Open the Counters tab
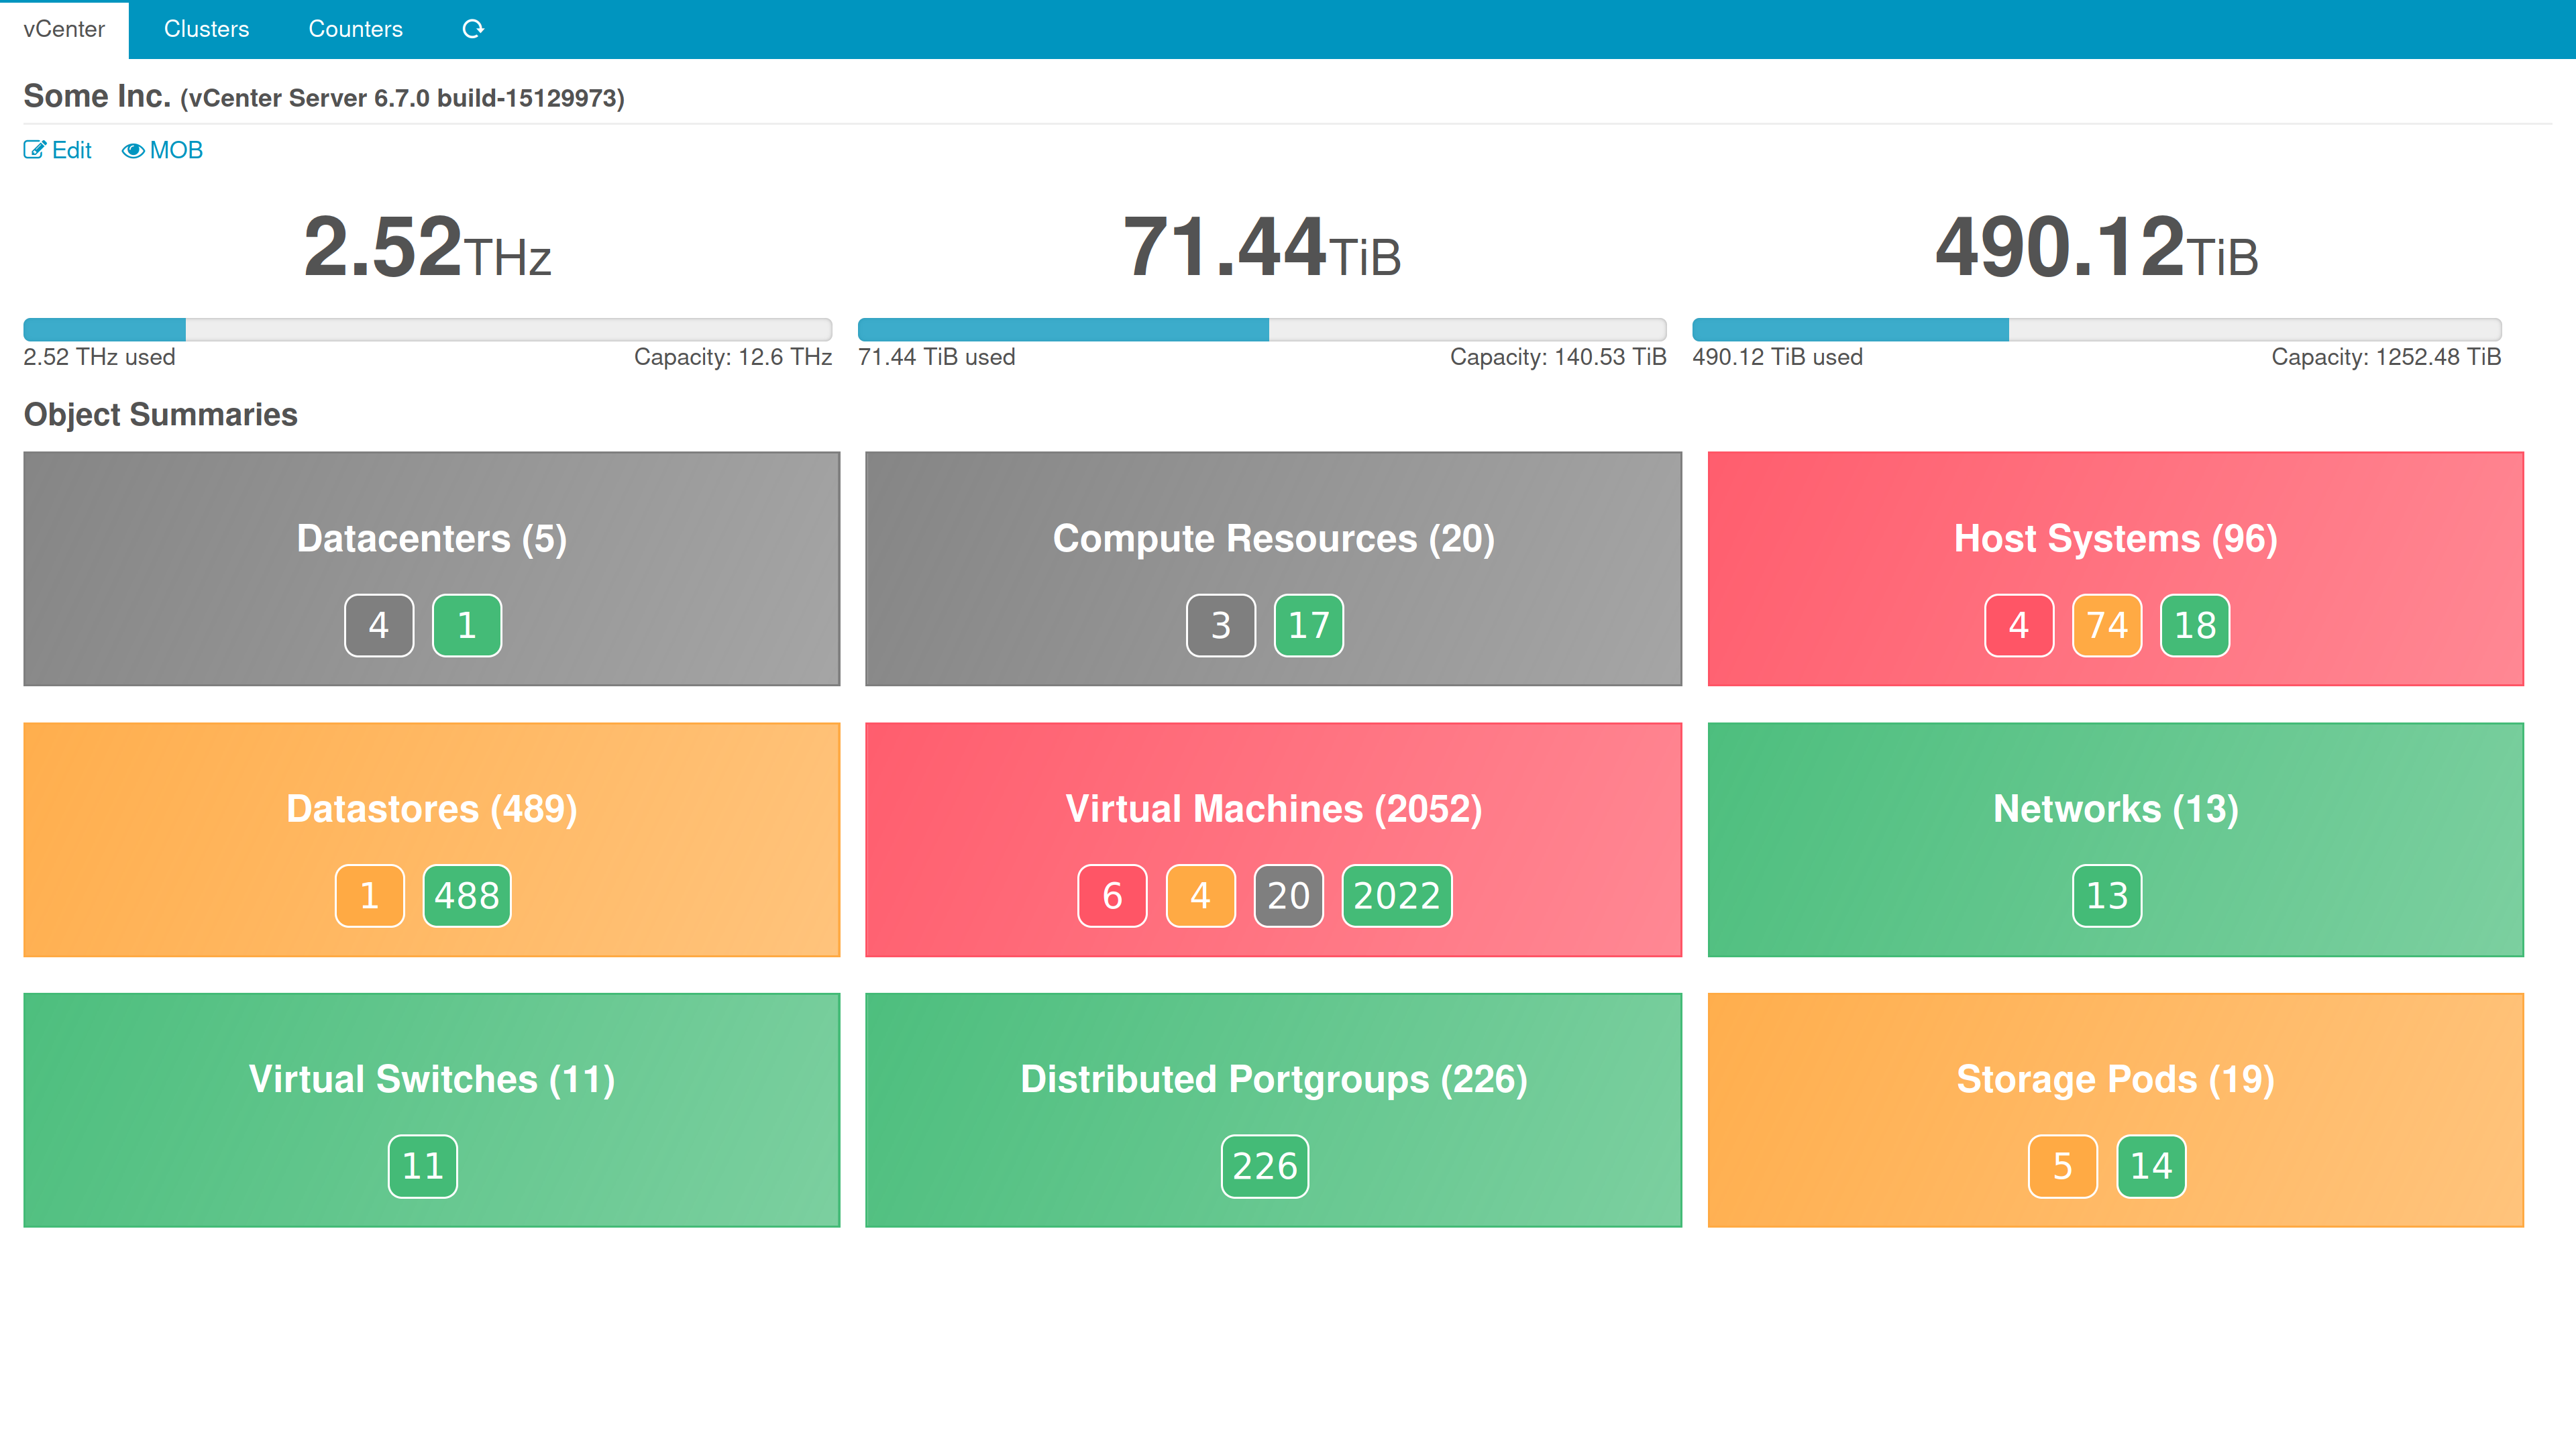2576x1449 pixels. coord(355,29)
